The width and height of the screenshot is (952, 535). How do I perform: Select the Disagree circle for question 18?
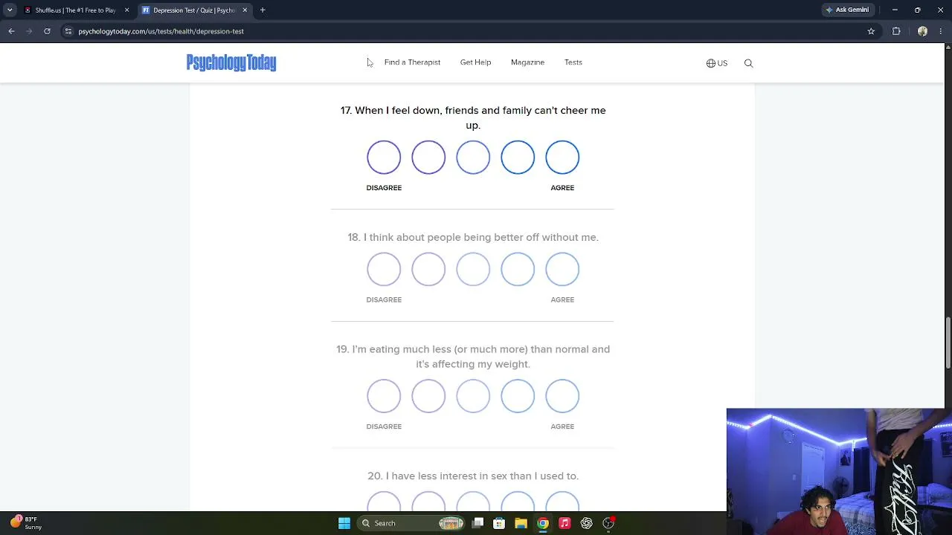[x=384, y=269]
